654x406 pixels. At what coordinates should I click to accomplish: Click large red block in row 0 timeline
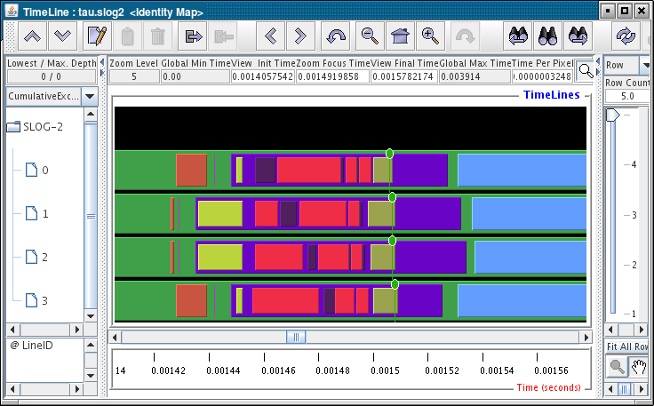click(309, 170)
